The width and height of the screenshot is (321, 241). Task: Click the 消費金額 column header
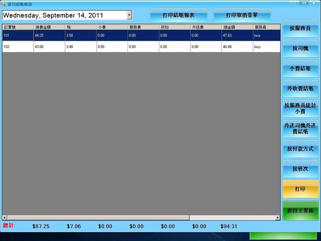coord(49,27)
